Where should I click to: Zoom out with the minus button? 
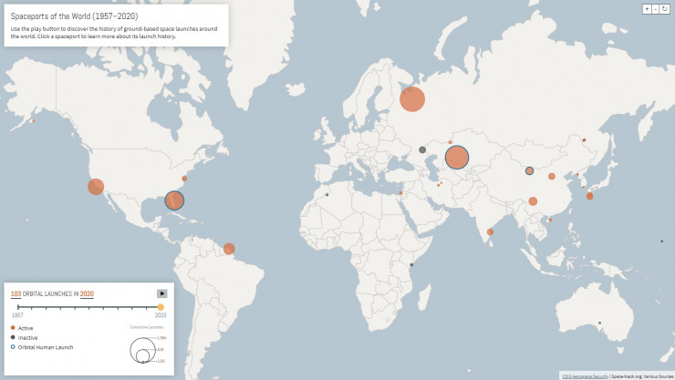click(x=656, y=8)
